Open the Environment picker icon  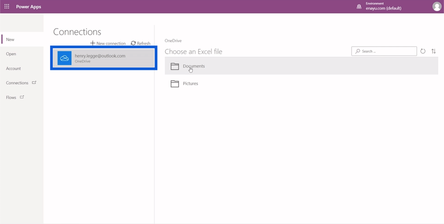(x=359, y=6)
